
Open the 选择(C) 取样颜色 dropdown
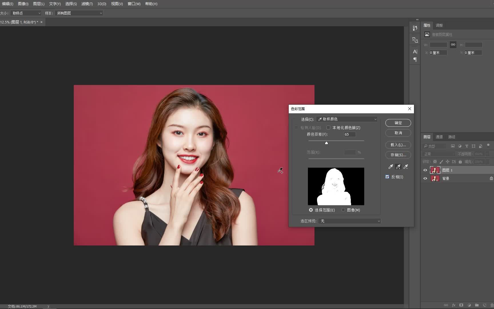pyautogui.click(x=347, y=119)
